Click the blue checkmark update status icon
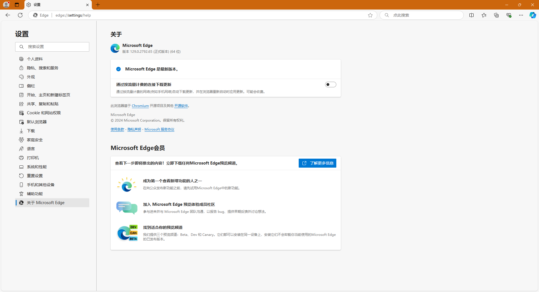The image size is (539, 292). (x=118, y=69)
